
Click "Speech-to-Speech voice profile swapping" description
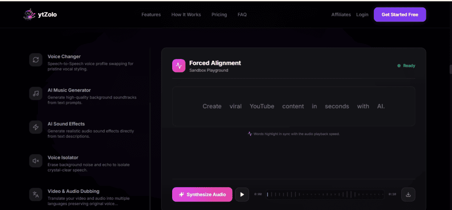(90, 66)
